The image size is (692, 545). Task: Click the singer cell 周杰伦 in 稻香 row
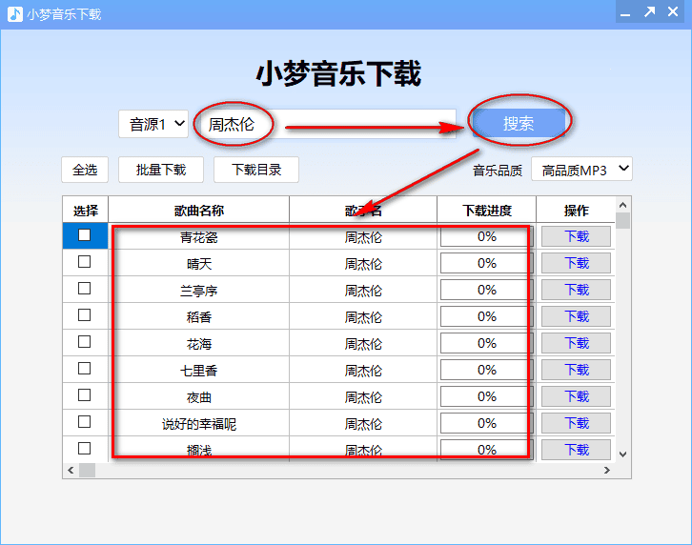click(363, 317)
